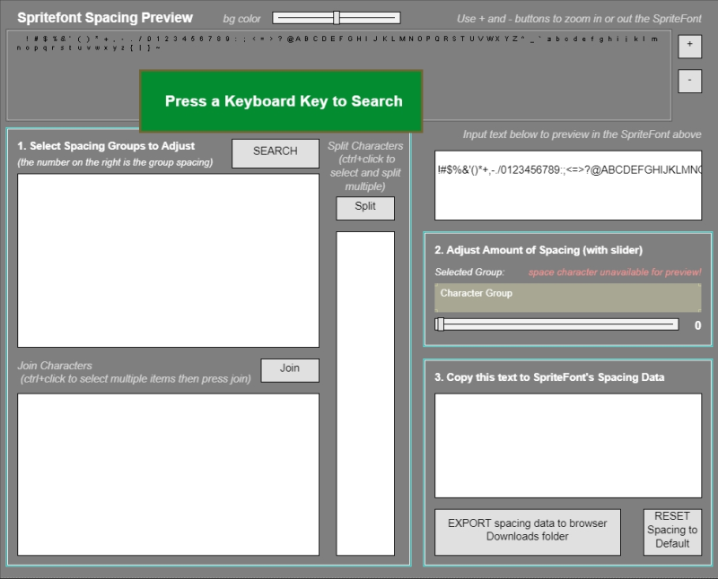Click the 'Join Characters' label
This screenshot has height=579, width=718.
(x=55, y=366)
